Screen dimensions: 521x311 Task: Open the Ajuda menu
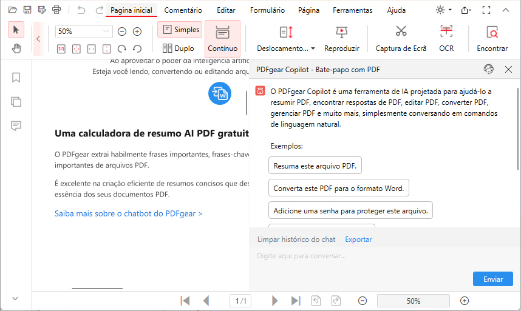[x=396, y=10]
